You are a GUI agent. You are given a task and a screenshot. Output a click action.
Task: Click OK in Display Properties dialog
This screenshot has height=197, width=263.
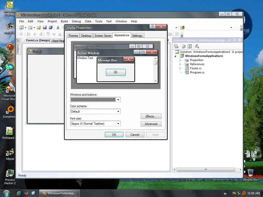pyautogui.click(x=114, y=134)
